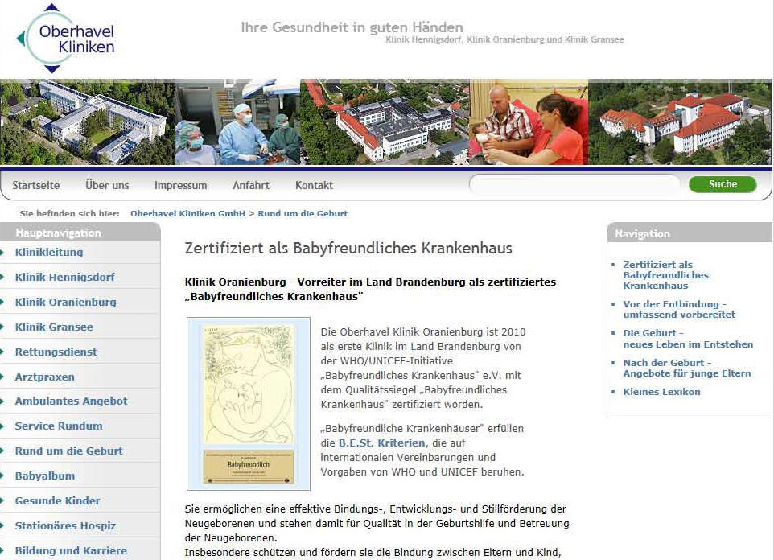This screenshot has height=560, width=774.
Task: Follow the B.E.St. Kriterien link
Action: click(381, 443)
